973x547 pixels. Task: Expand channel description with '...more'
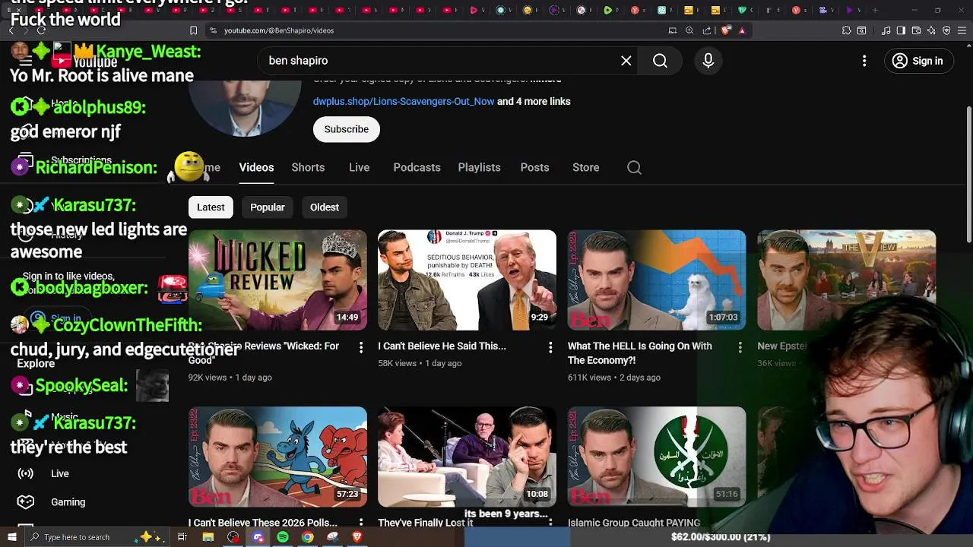click(546, 79)
